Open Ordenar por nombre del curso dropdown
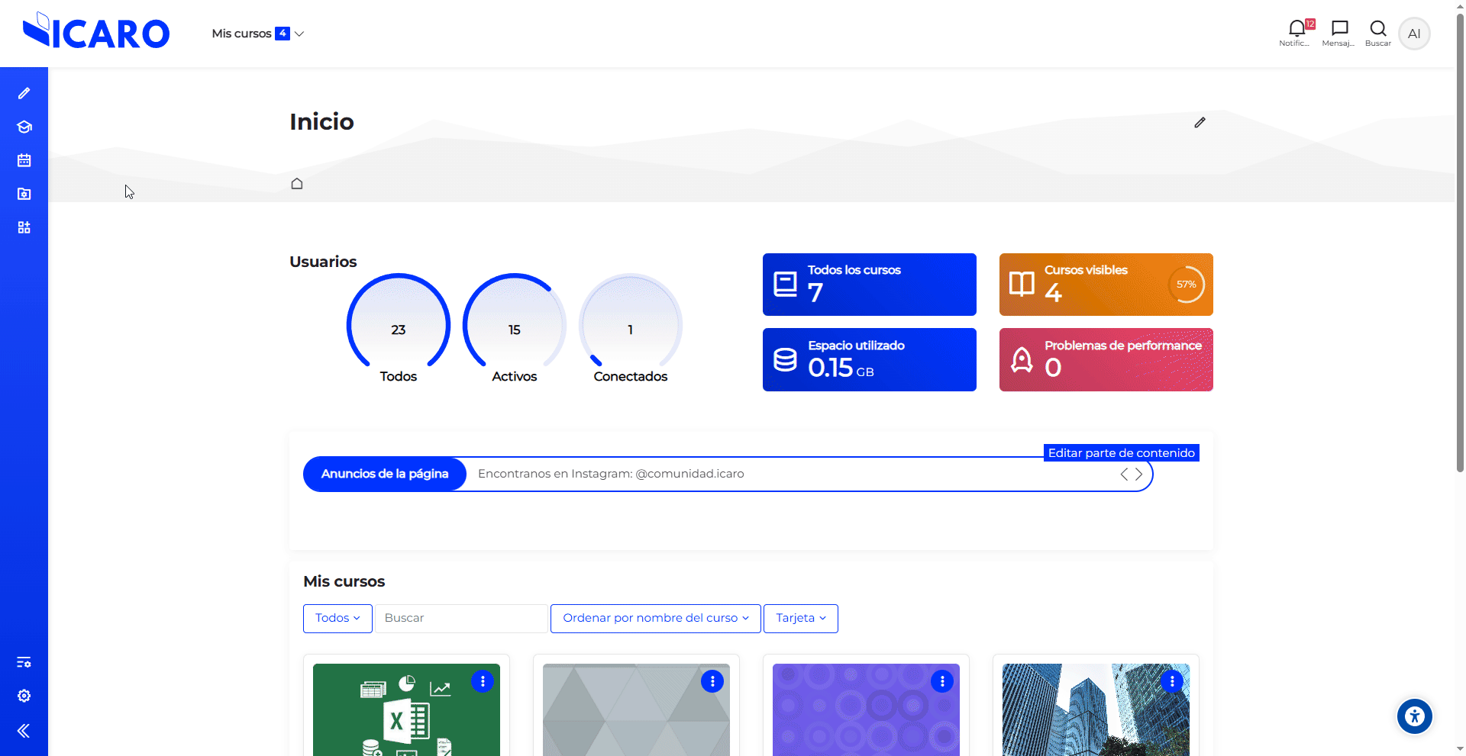1466x756 pixels. [655, 618]
